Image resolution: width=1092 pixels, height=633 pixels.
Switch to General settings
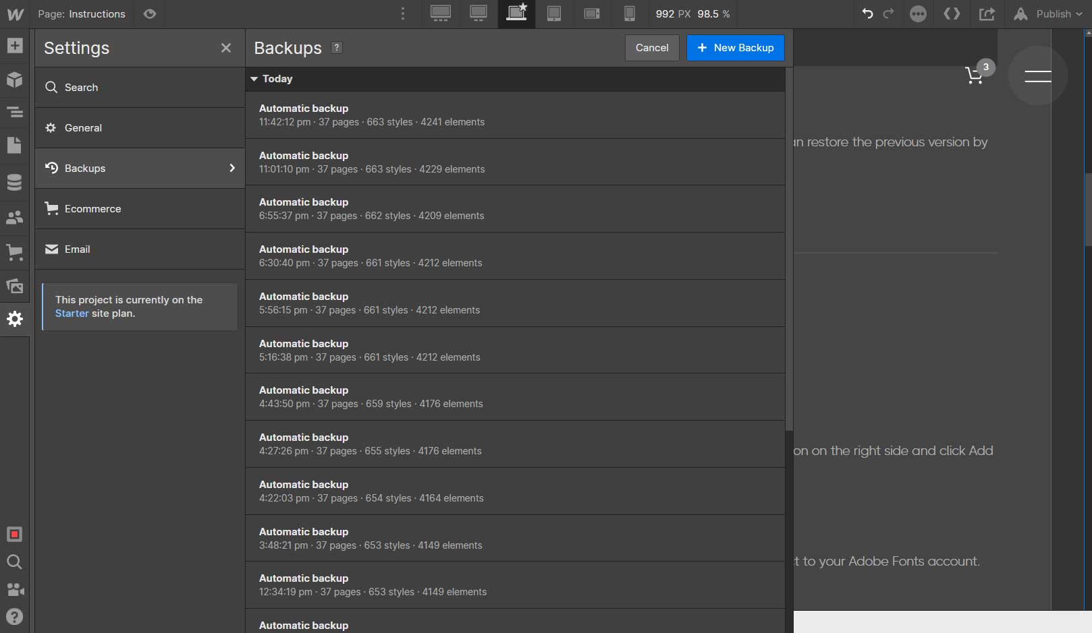pyautogui.click(x=83, y=127)
